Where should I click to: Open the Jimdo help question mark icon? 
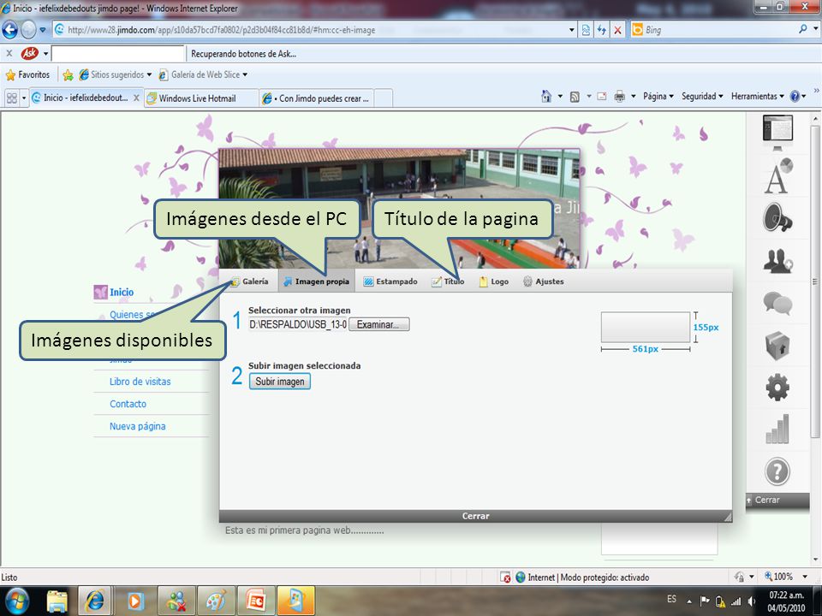[777, 471]
